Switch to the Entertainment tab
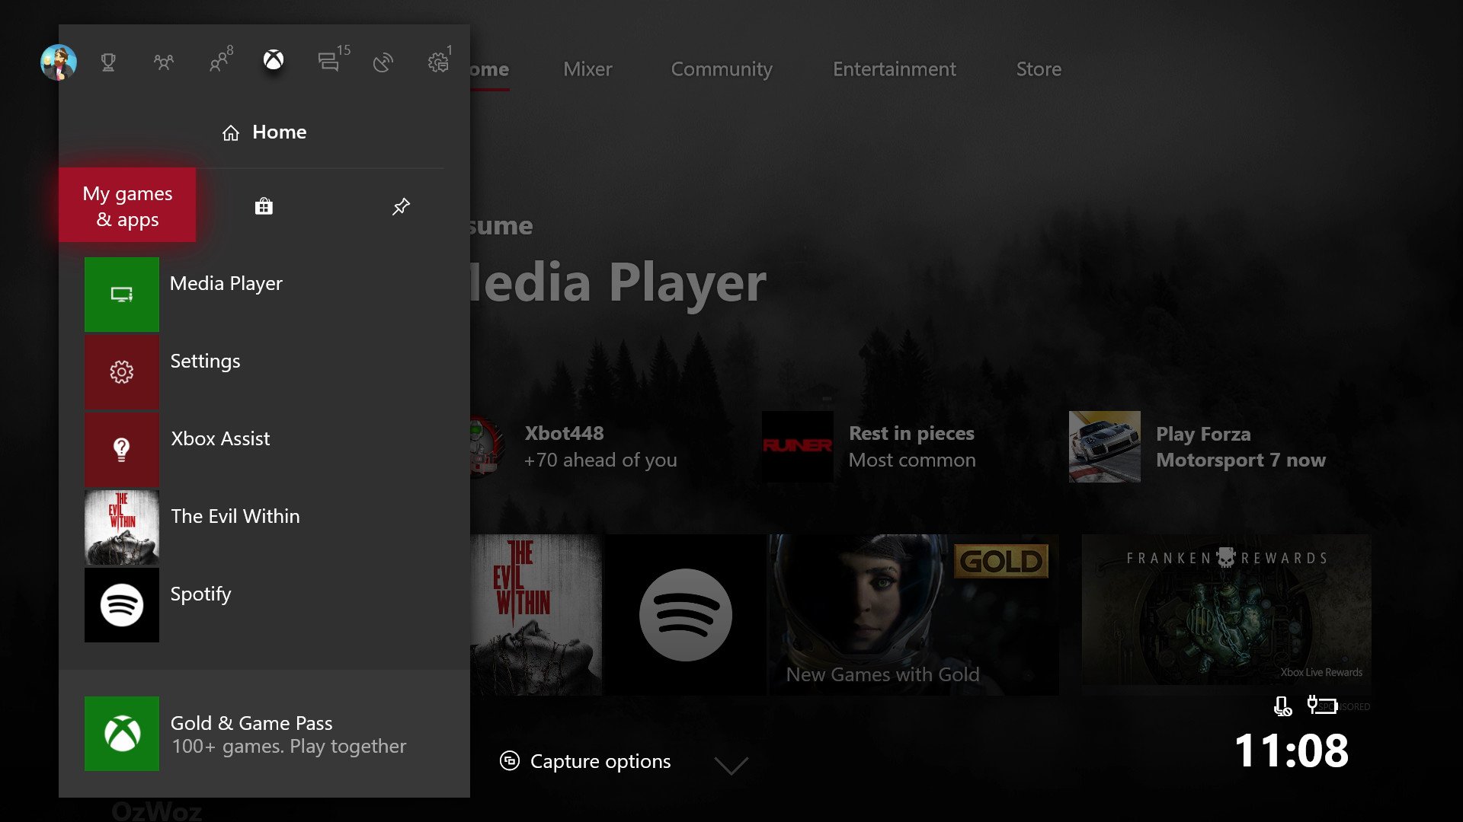Screen dimensions: 1463x822 pyautogui.click(x=894, y=69)
